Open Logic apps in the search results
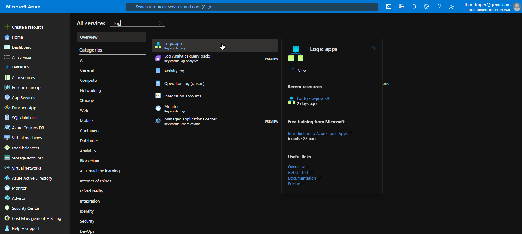522x234 pixels. (x=215, y=45)
